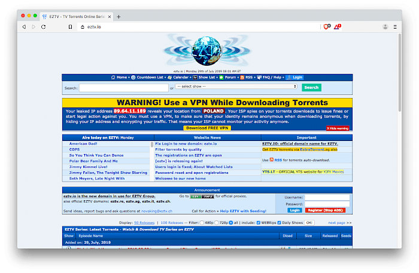Click the blue Login button in announcement
The height and width of the screenshot is (273, 419).
[x=294, y=210]
